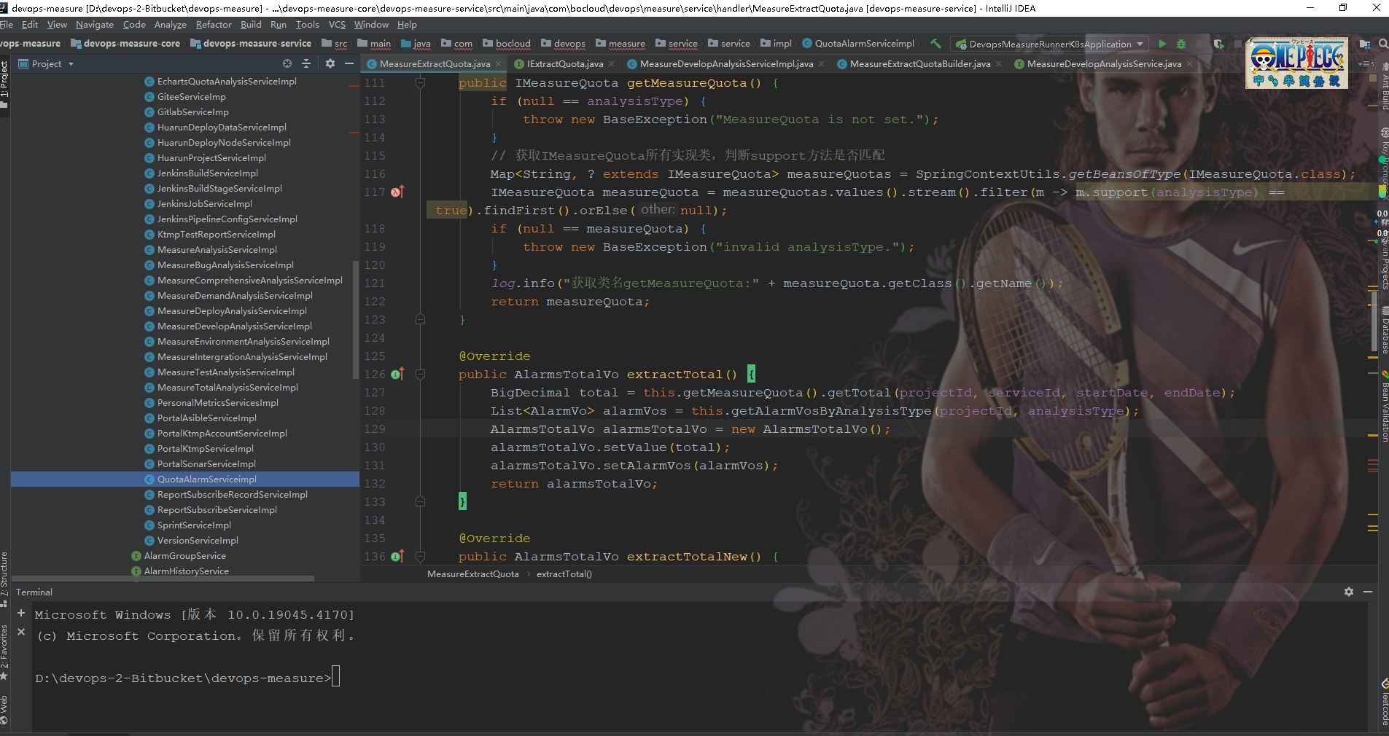
Task: Click the Scroll from Source crosshair icon
Action: click(x=287, y=63)
